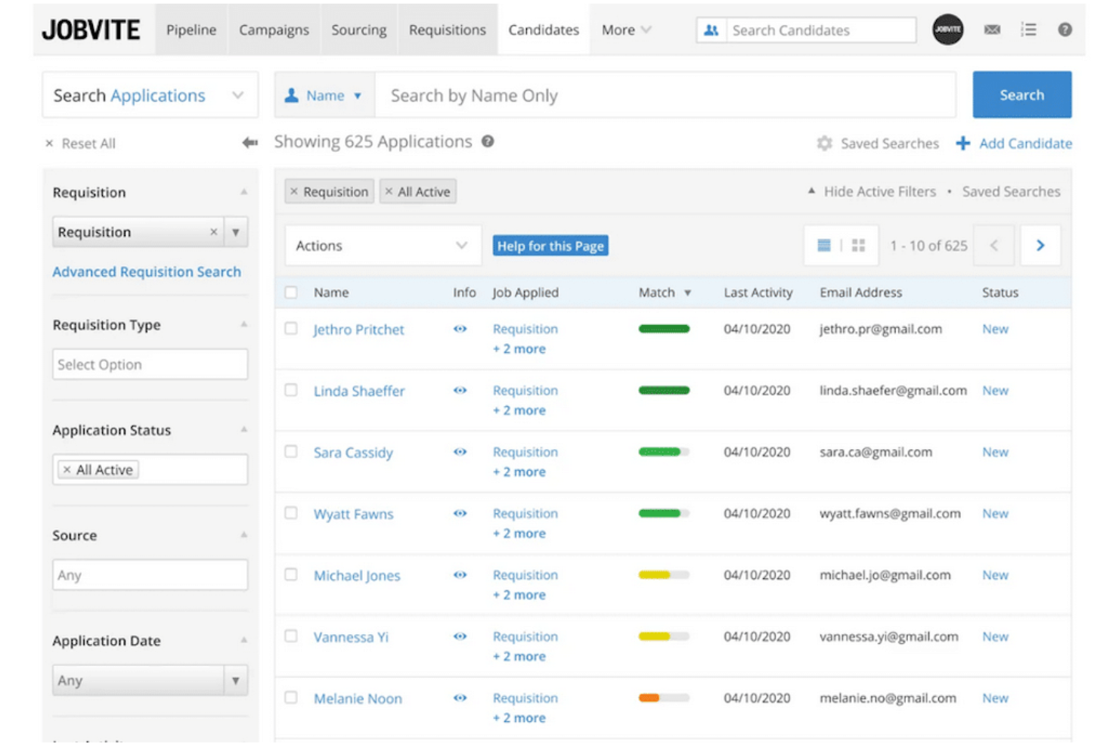The width and height of the screenshot is (1119, 746).
Task: View info eye for Jethro Pritchet
Action: pyautogui.click(x=460, y=329)
